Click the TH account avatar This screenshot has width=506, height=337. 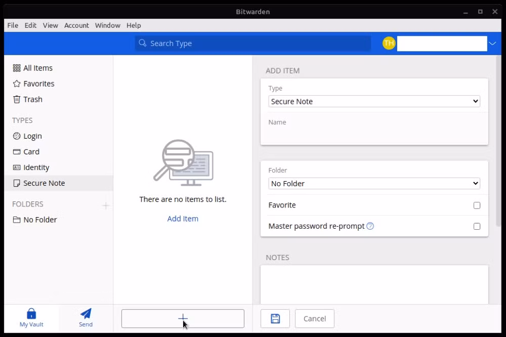(389, 43)
